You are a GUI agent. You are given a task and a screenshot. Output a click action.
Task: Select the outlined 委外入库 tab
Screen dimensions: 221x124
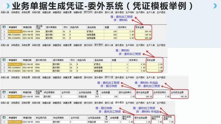[x=109, y=77]
